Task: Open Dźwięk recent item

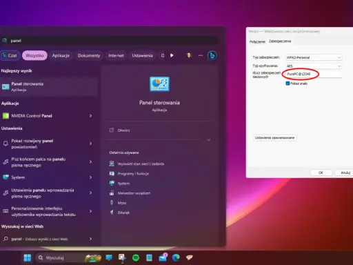Action: (119, 213)
